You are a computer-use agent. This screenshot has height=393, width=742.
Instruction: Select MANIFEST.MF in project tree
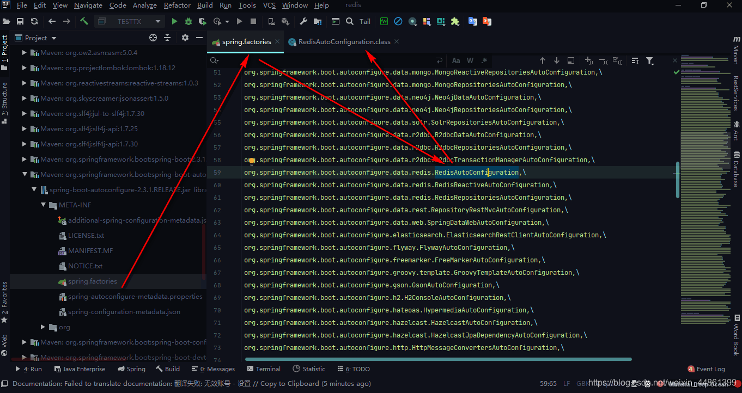tap(90, 251)
